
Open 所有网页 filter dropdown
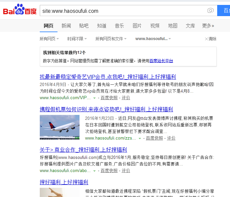click(x=49, y=39)
